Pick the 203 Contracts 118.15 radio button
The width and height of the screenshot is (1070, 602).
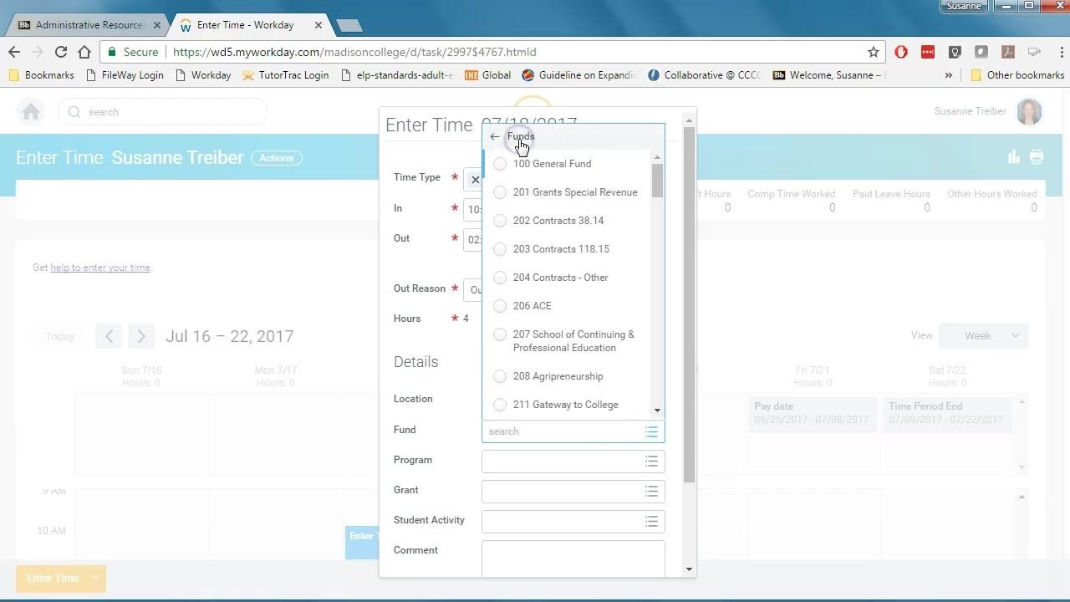click(500, 249)
